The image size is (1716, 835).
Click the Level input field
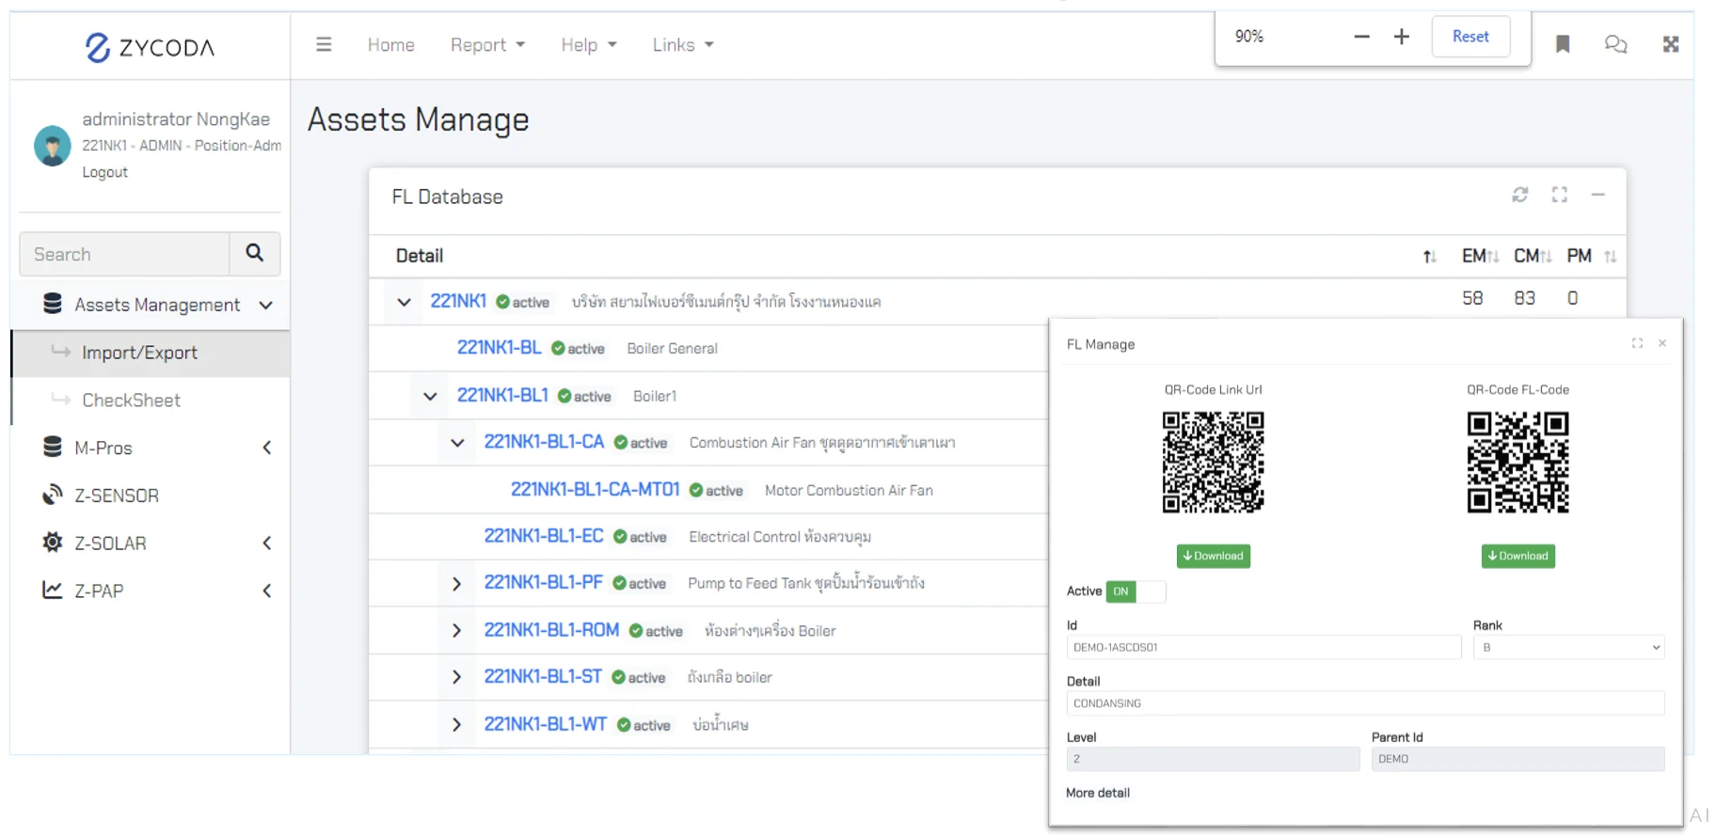(x=1213, y=759)
